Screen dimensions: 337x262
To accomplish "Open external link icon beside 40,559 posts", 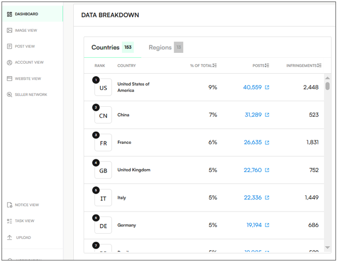I will tap(267, 87).
